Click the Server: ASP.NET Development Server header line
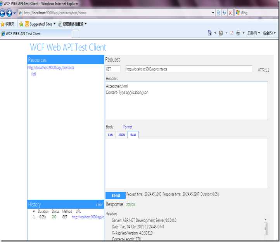Screen dimensions: 280x242 144,220
